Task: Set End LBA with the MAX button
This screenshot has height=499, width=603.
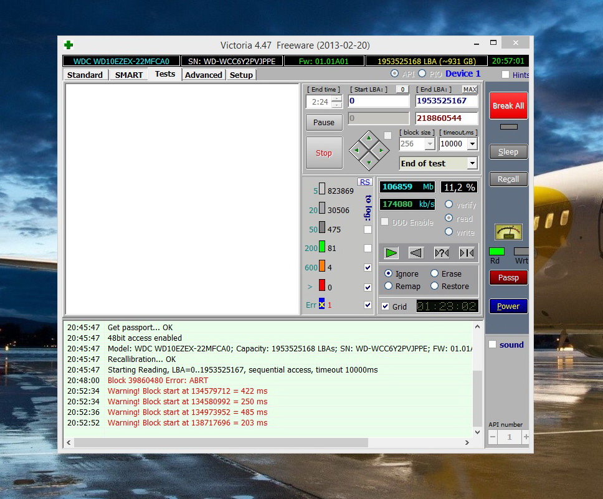Action: [470, 90]
